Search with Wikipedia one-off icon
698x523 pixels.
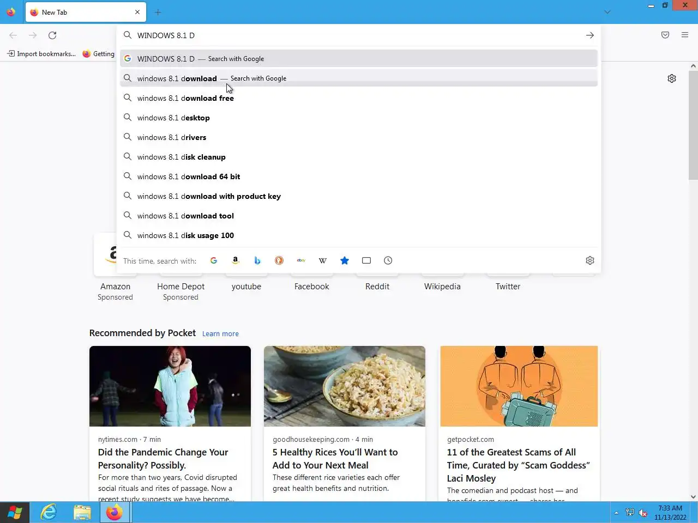tap(323, 260)
